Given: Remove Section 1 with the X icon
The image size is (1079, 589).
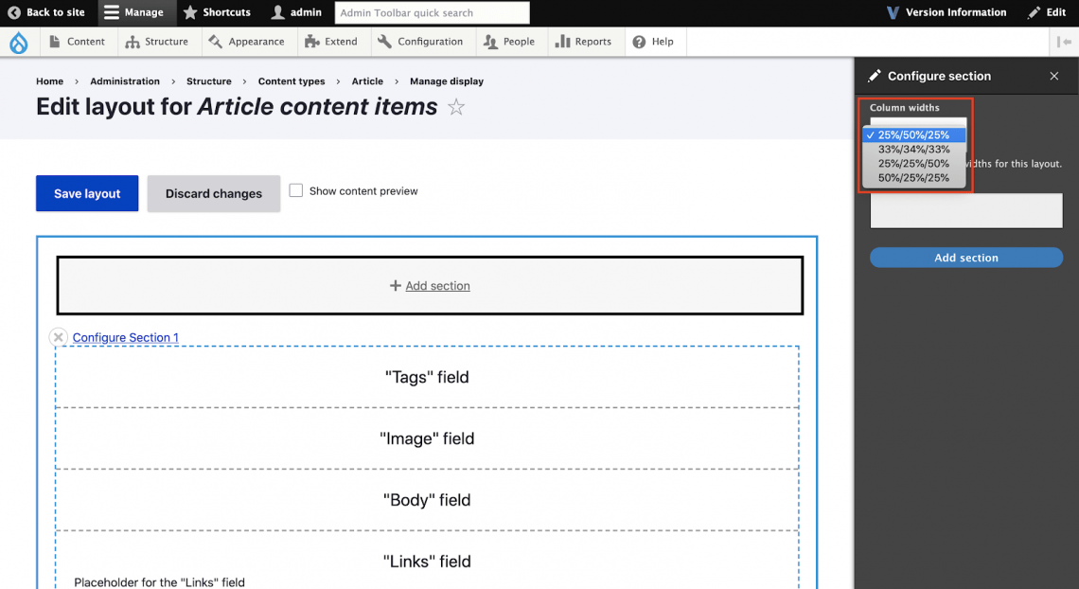Looking at the screenshot, I should tap(59, 337).
